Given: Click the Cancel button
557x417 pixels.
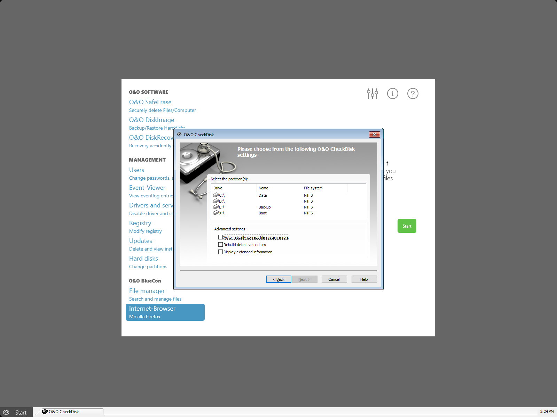Looking at the screenshot, I should (334, 279).
